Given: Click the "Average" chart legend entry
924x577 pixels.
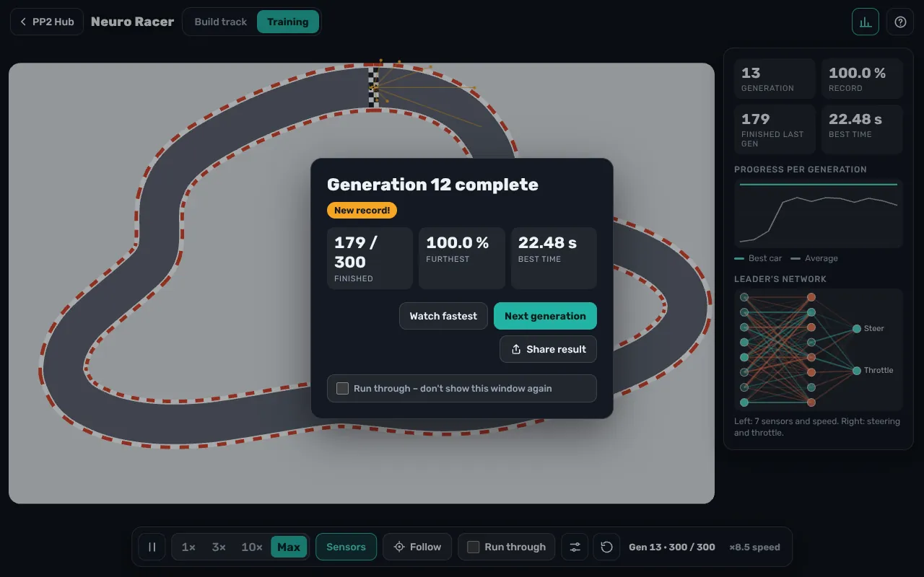Looking at the screenshot, I should tap(814, 258).
